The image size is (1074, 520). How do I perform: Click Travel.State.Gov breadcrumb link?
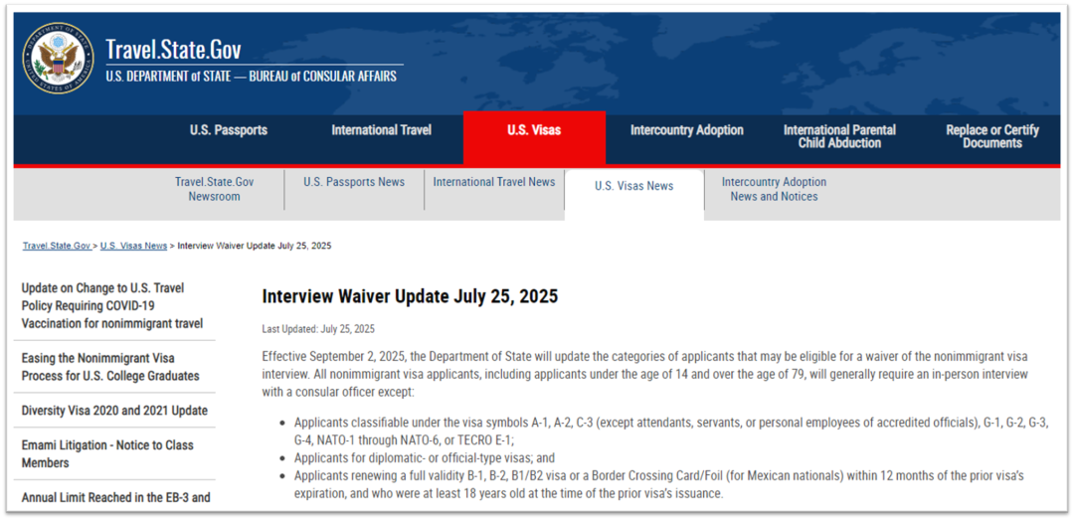[57, 246]
